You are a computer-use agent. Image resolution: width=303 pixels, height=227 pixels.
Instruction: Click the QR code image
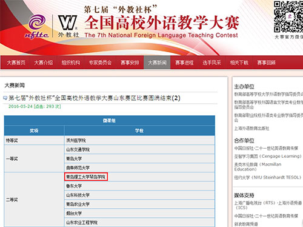[x=288, y=16]
